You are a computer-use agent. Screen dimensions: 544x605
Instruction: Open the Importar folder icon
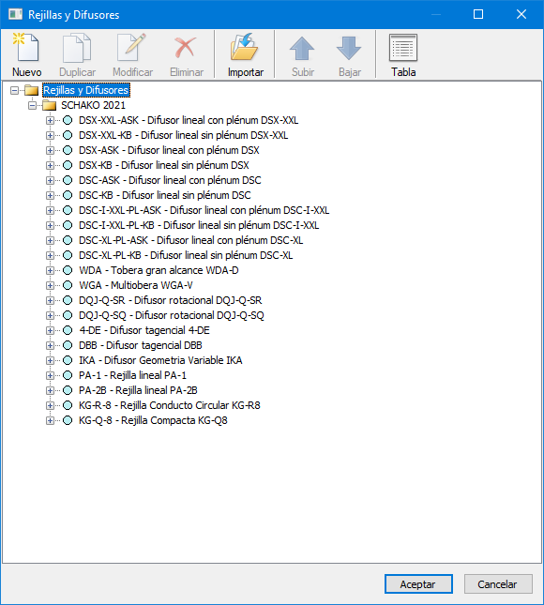[x=245, y=47]
